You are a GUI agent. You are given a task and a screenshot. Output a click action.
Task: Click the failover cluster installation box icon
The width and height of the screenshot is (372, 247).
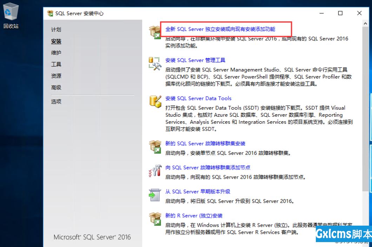[x=155, y=146]
